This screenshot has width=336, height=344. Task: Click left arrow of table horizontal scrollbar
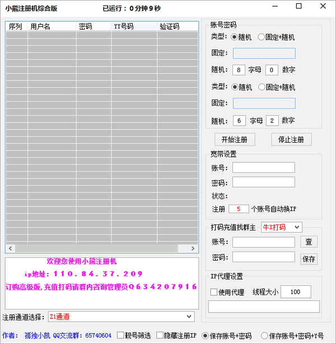(10, 248)
